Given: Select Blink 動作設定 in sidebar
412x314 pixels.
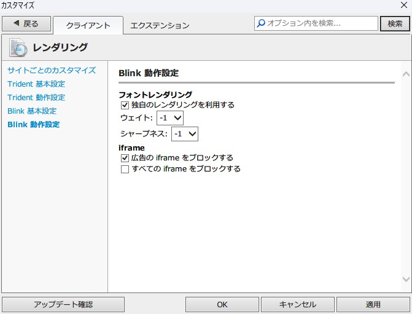Looking at the screenshot, I should [x=34, y=124].
